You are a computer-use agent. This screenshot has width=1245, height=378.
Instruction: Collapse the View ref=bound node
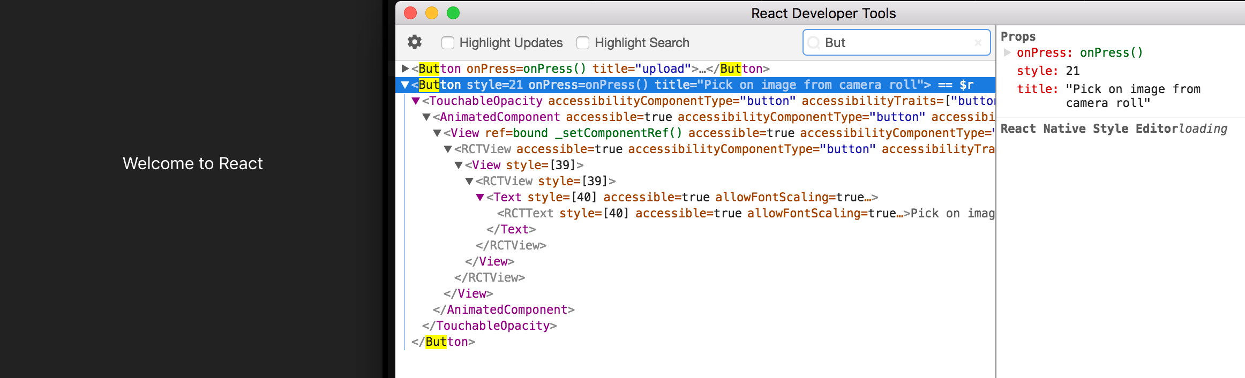point(438,133)
